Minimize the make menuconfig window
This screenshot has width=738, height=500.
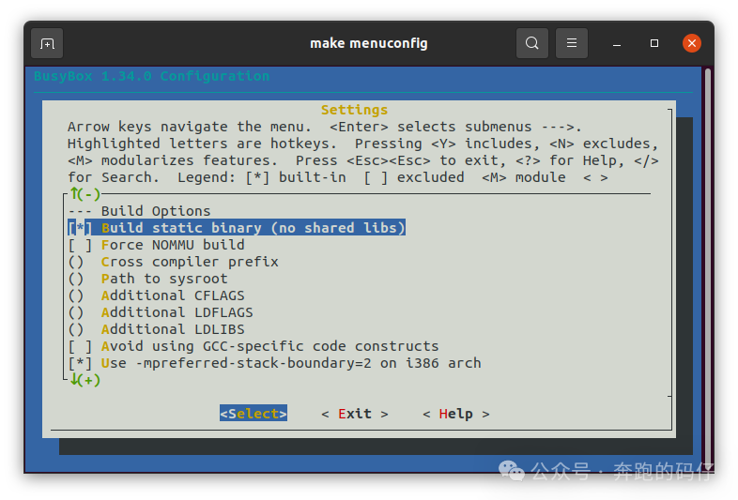(x=617, y=44)
